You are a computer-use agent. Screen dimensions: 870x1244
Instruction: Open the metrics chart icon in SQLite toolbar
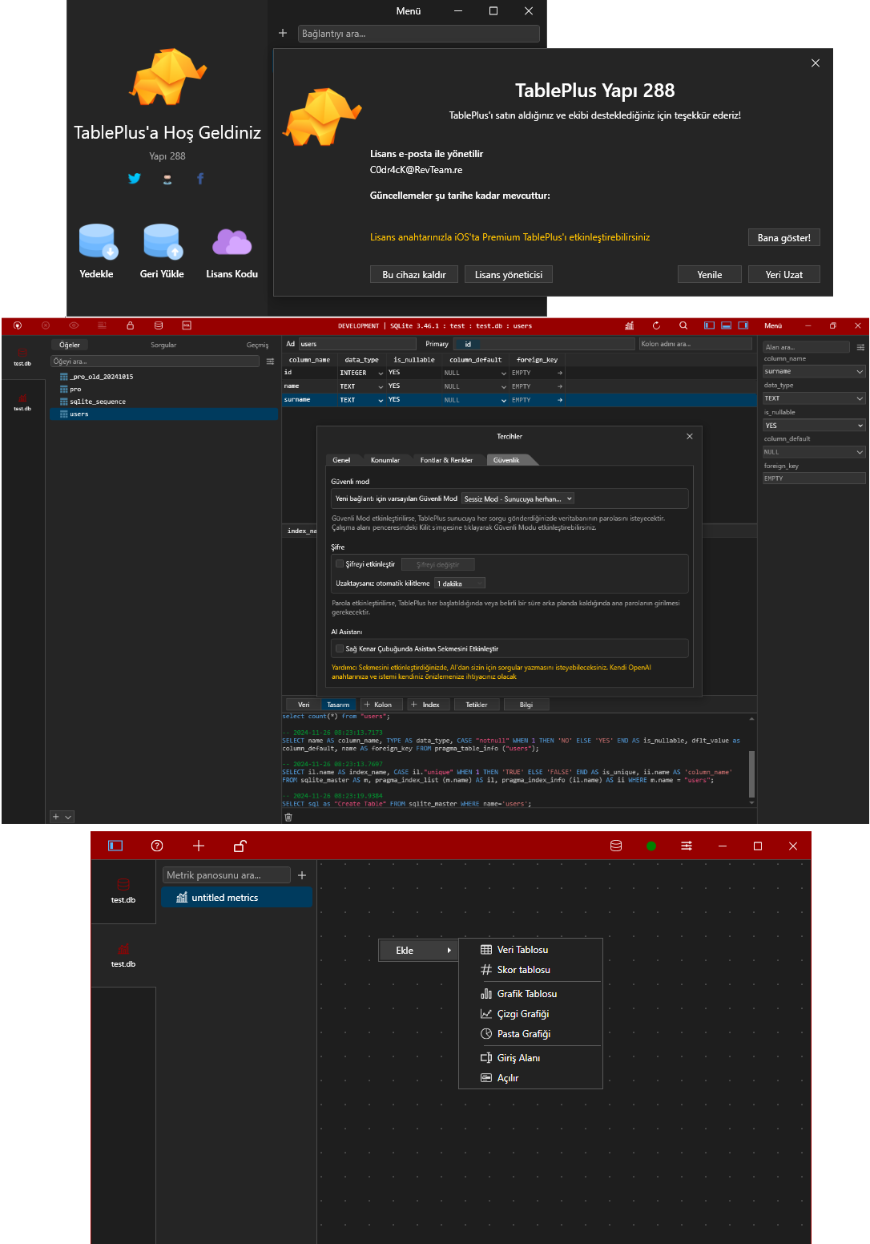tap(629, 325)
